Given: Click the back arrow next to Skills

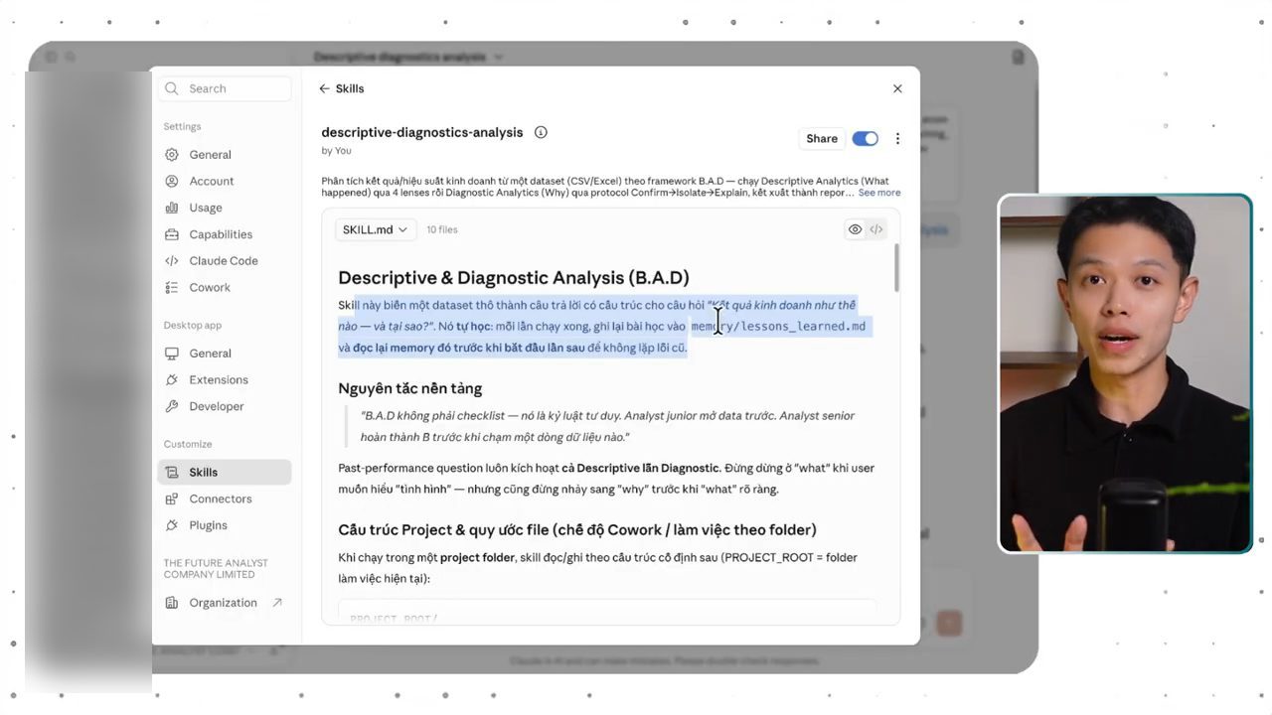Looking at the screenshot, I should 324,88.
